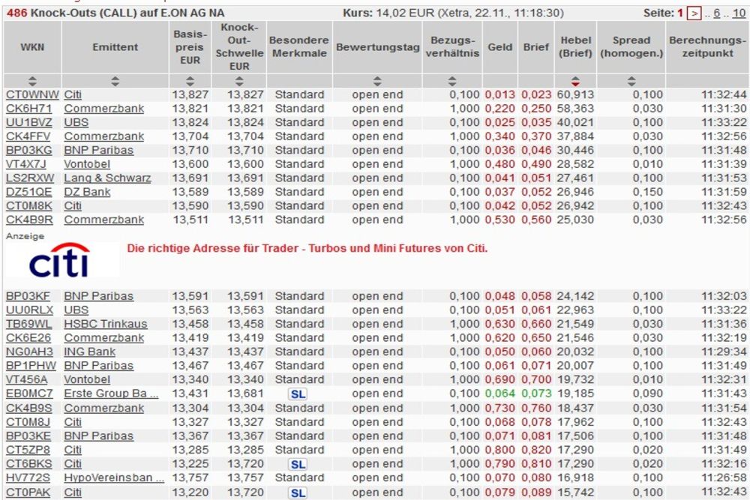750x500 pixels.
Task: Sort table by Emittent column arrows
Action: tap(115, 81)
